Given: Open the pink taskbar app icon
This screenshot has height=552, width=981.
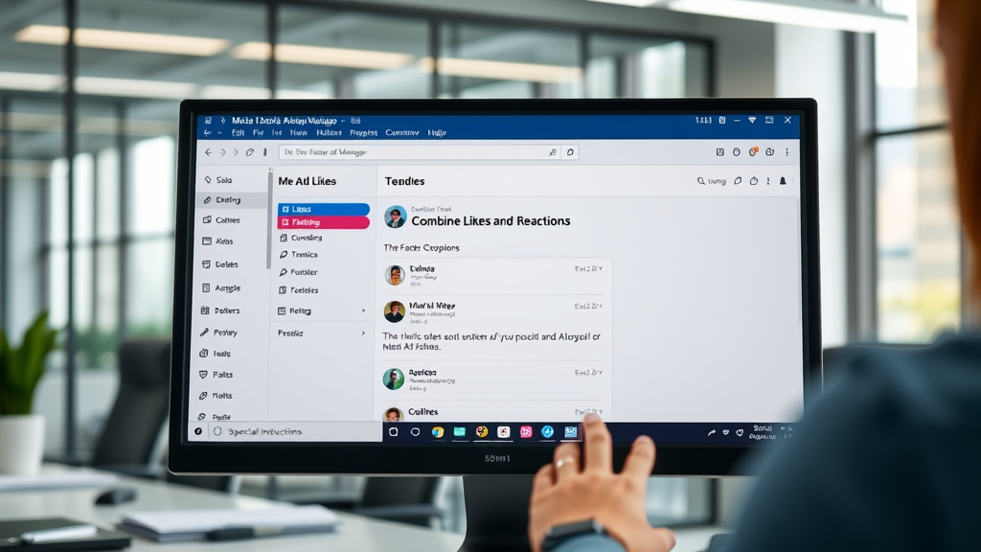Looking at the screenshot, I should 526,432.
